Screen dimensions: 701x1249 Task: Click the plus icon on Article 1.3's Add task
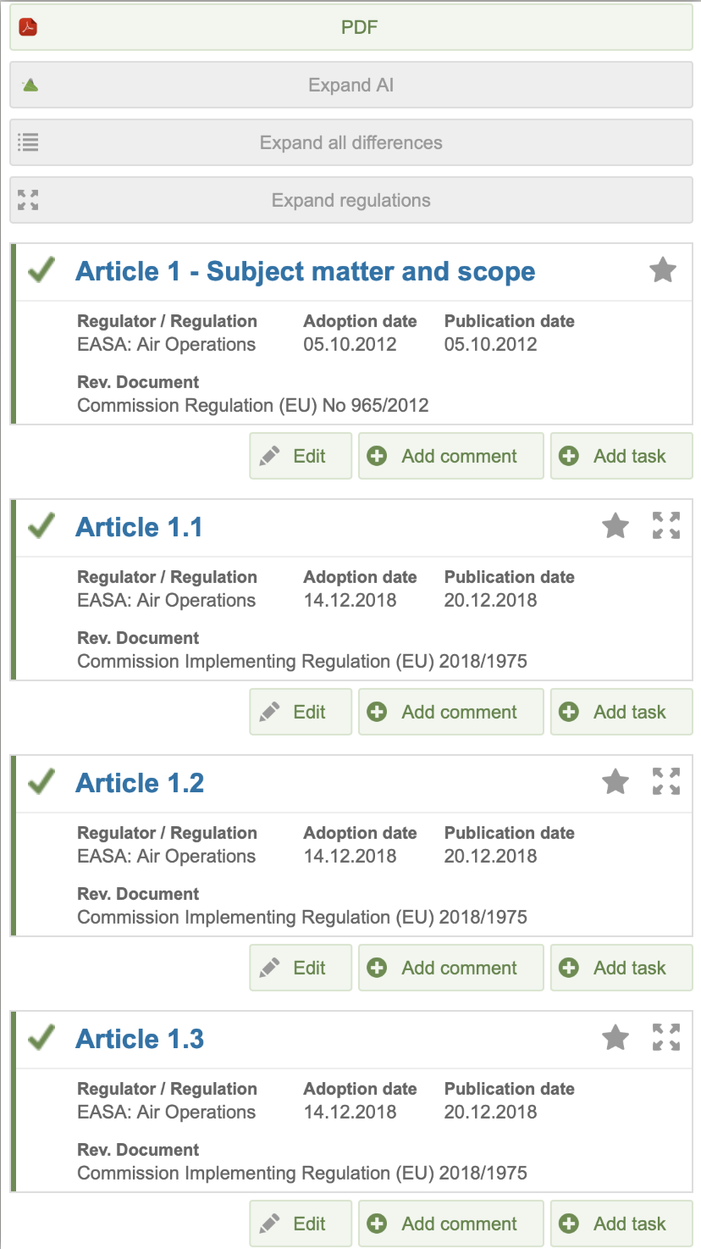pos(569,1223)
